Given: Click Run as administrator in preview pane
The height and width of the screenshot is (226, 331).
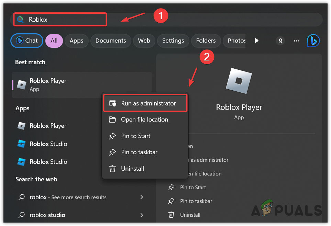Looking at the screenshot, I should (208, 160).
